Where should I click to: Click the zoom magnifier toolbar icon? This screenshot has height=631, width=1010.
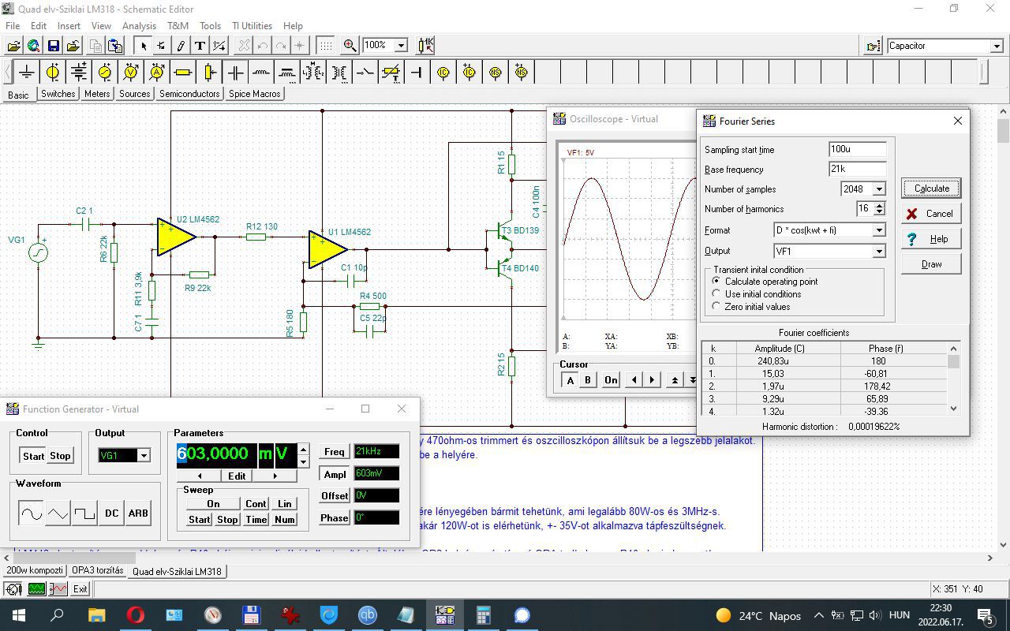350,46
